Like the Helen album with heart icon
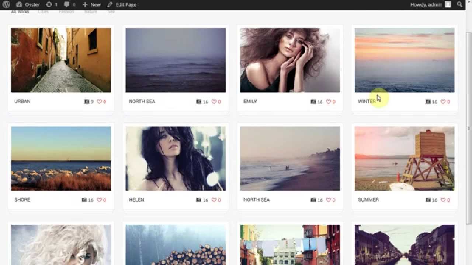The width and height of the screenshot is (472, 265). coord(214,200)
